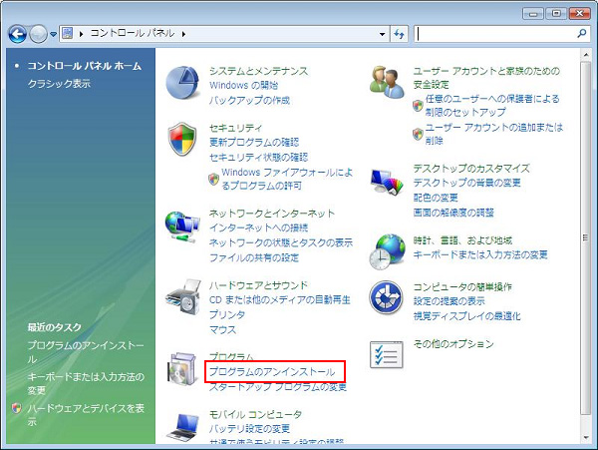Open キーボードまたは入力方法の変更 link in main pane
The width and height of the screenshot is (598, 450).
[480, 255]
